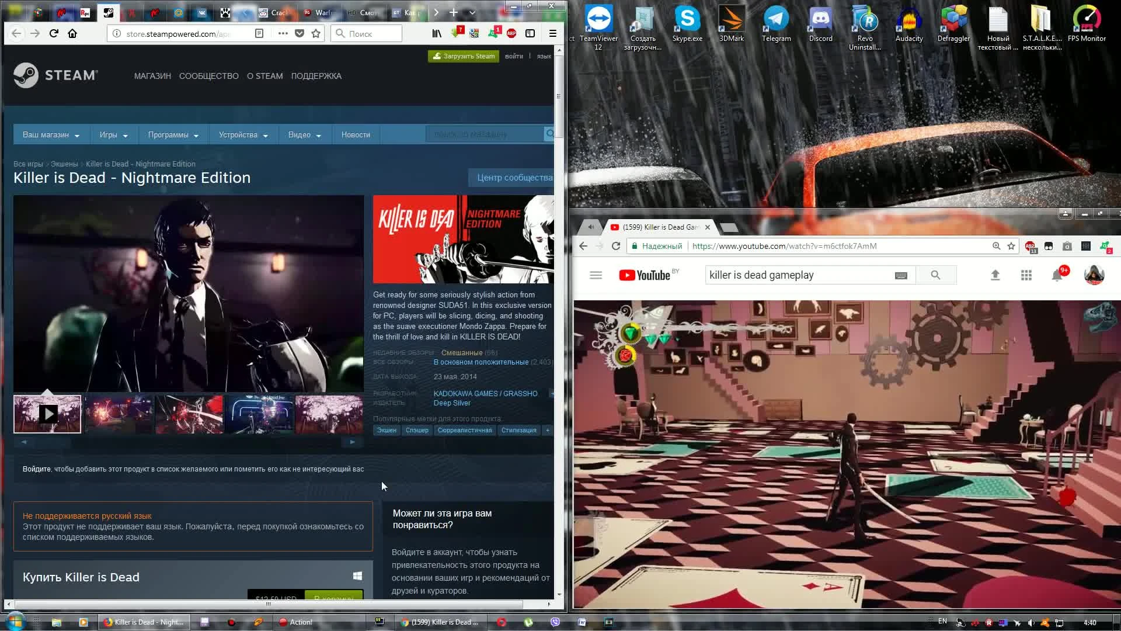Toggle the Firefox reader view icon
Viewport: 1121px width, 631px height.
[x=259, y=33]
